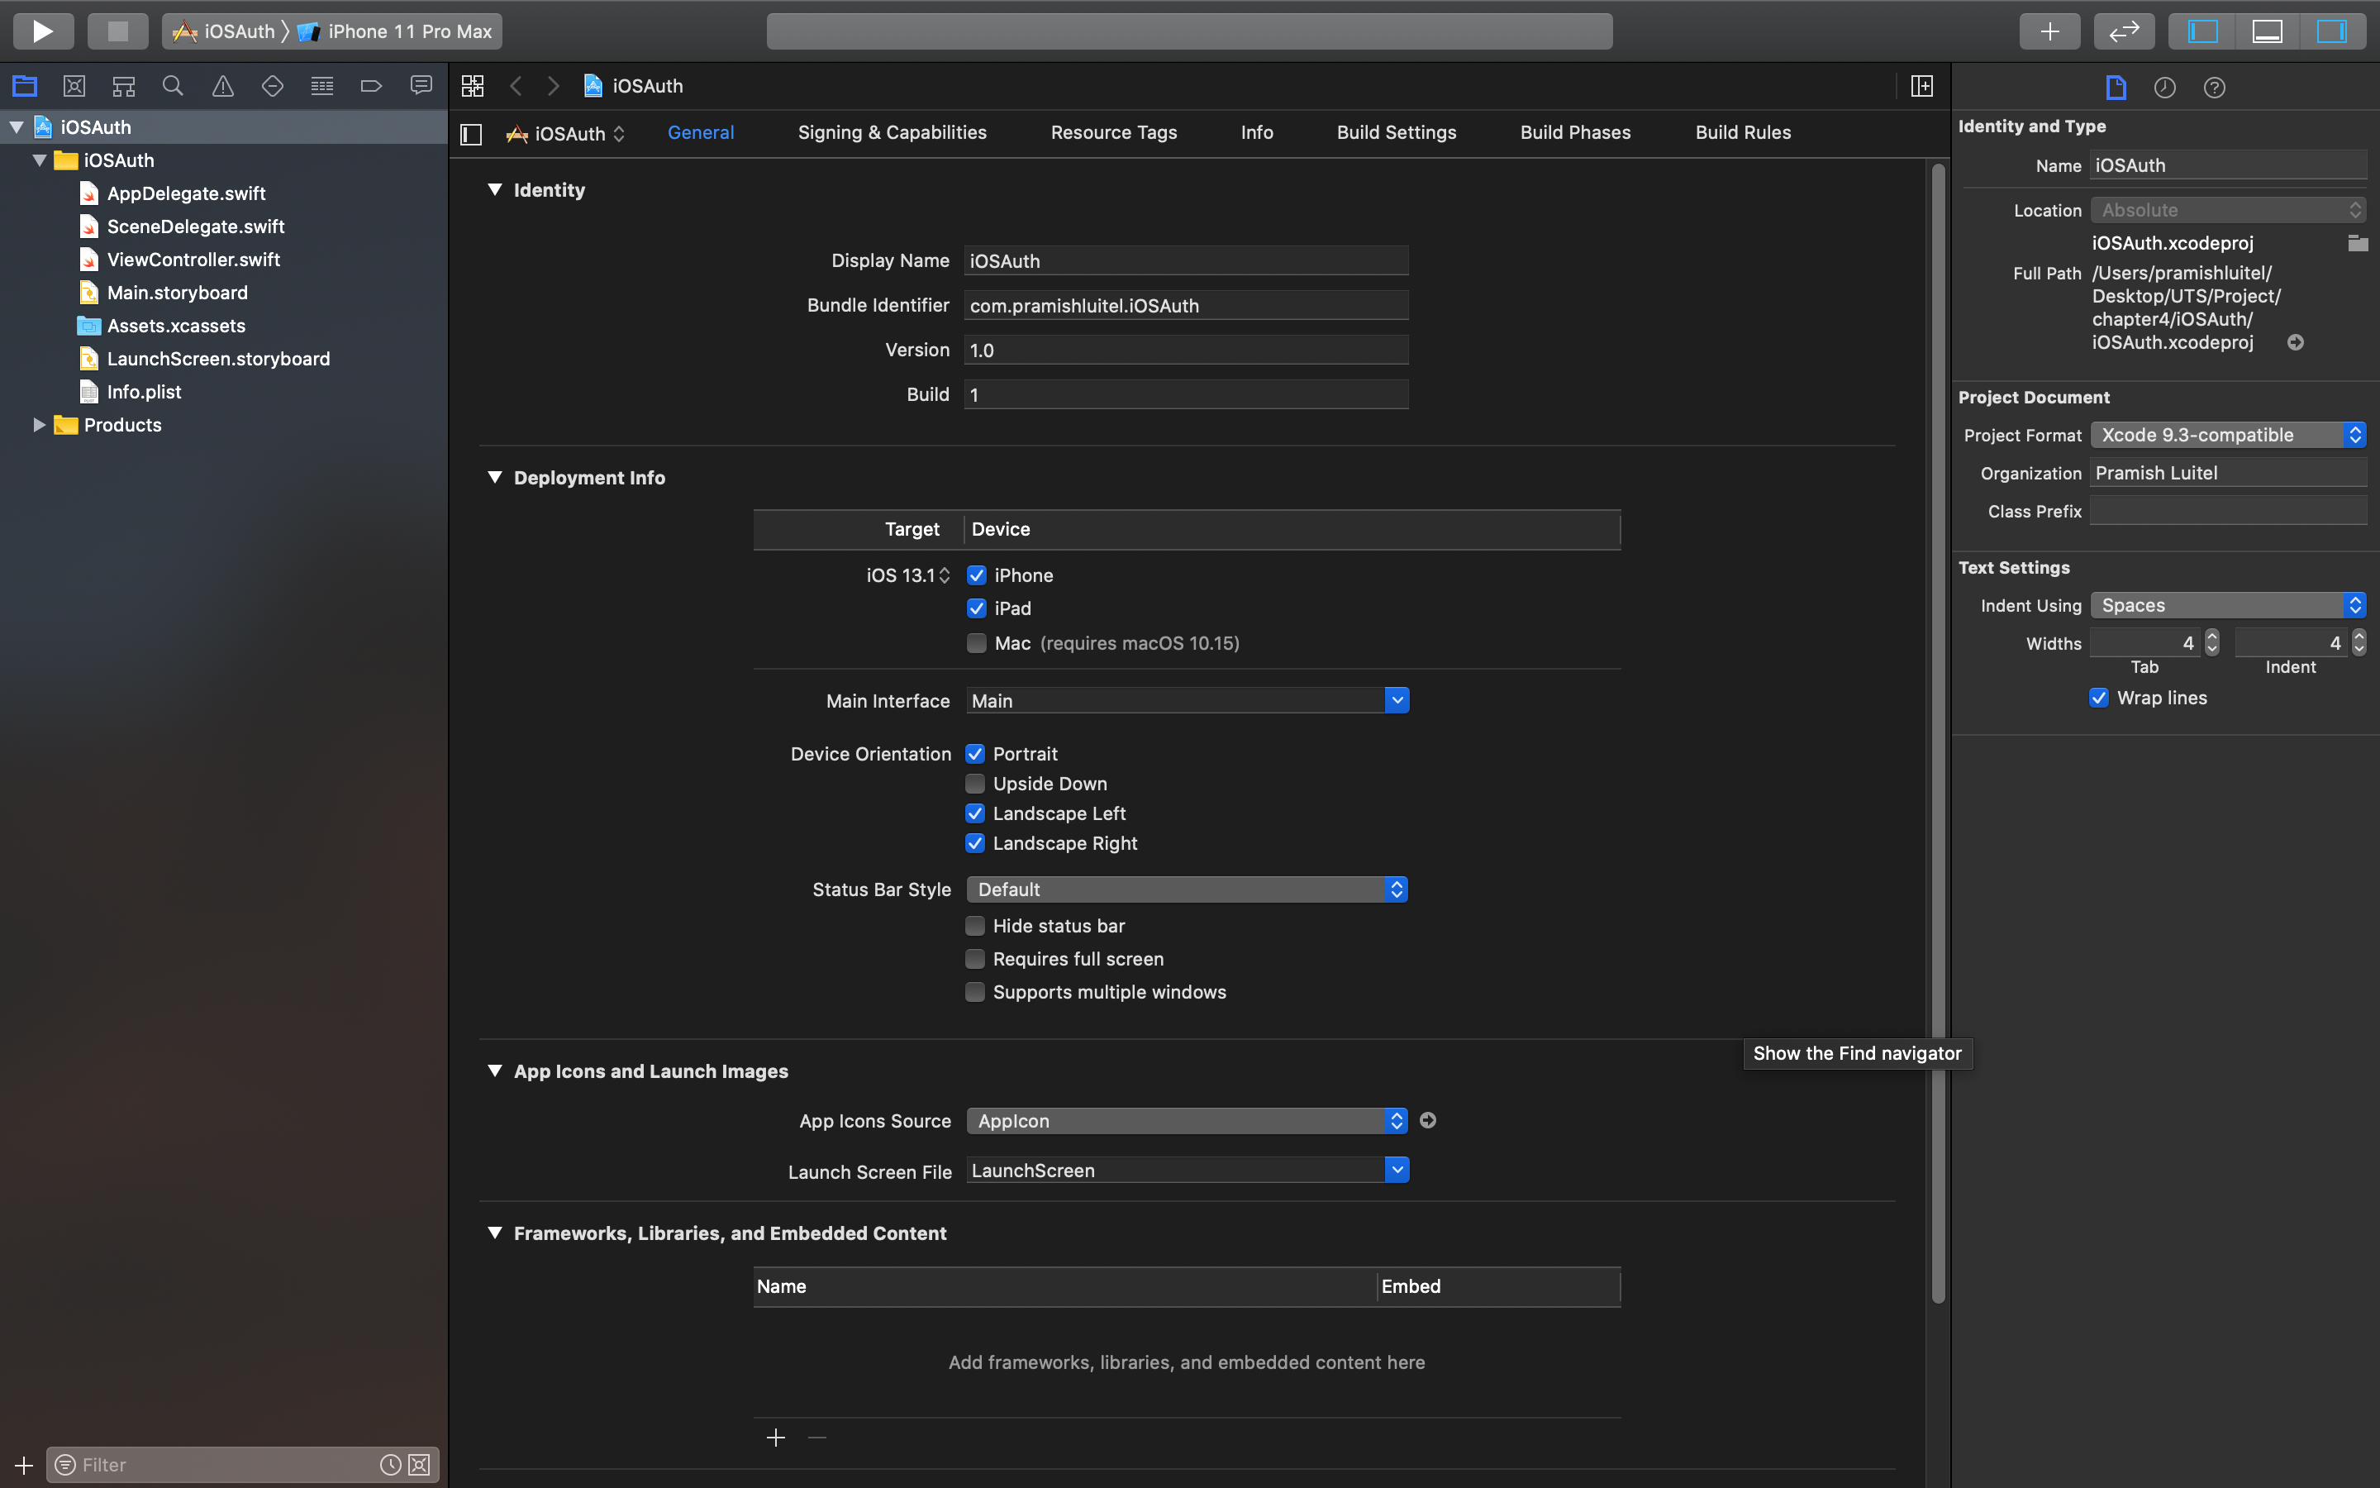Show the Source Control navigator icon
The image size is (2380, 1488).
74,86
